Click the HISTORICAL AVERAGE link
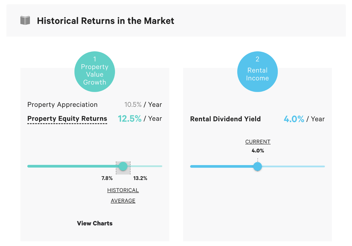This screenshot has height=246, width=352. [123, 195]
